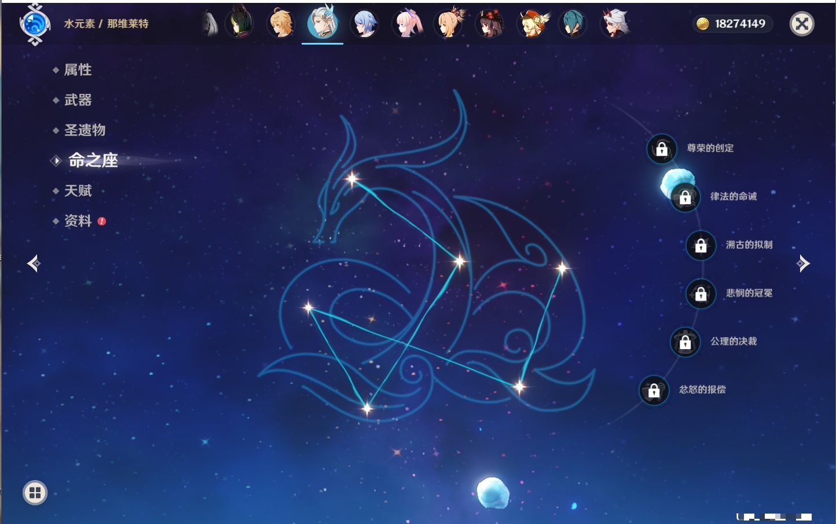This screenshot has width=836, height=524.
Task: Click the constellation star at the dragon's head
Action: pos(352,179)
